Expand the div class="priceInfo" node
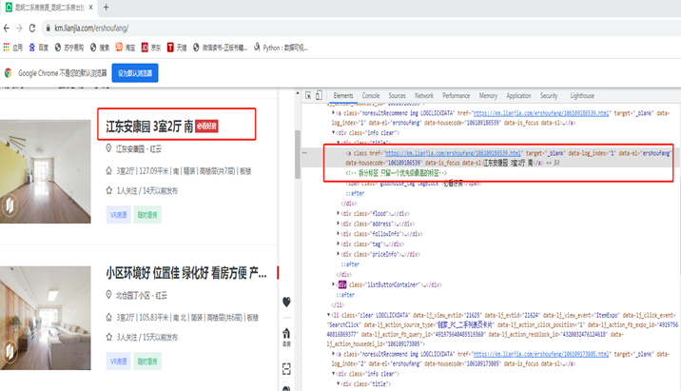Viewport: 681px width, 391px height. tap(338, 254)
